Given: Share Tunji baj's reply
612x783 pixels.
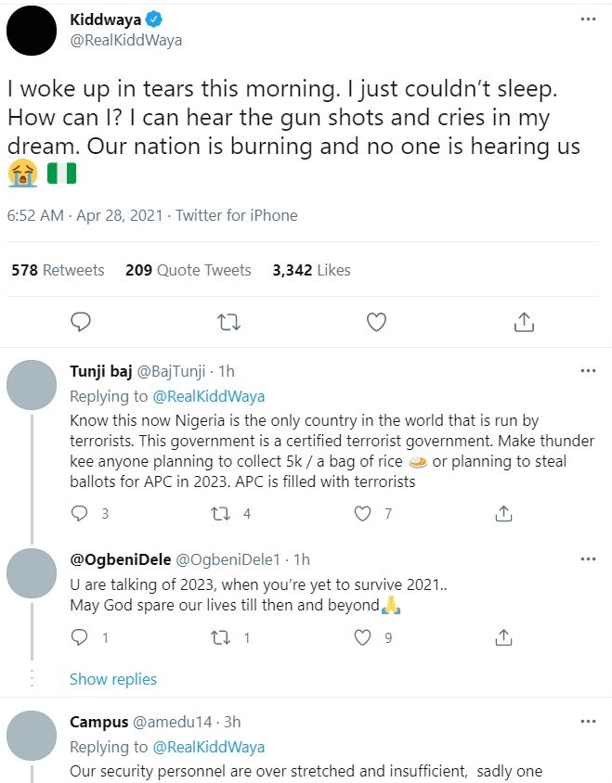Looking at the screenshot, I should 503,513.
